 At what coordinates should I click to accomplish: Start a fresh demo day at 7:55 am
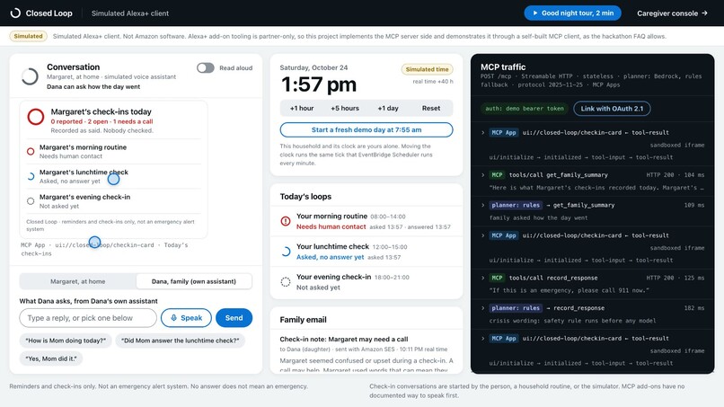pos(366,129)
